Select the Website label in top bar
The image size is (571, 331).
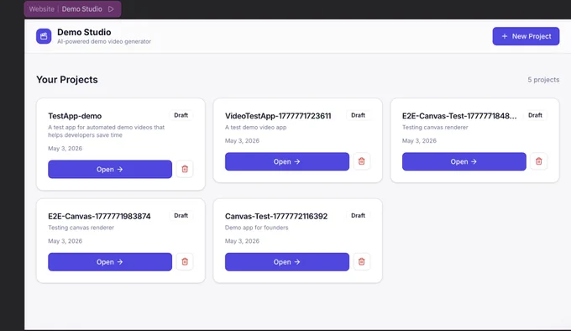[41, 9]
